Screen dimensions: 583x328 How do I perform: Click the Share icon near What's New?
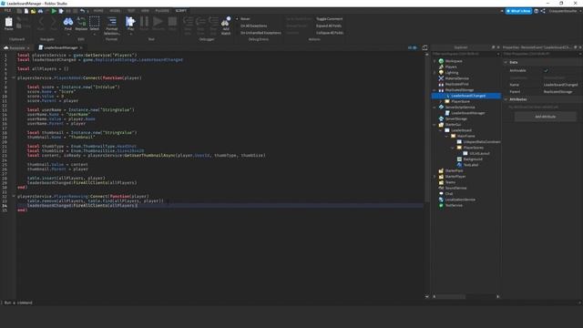pos(543,11)
